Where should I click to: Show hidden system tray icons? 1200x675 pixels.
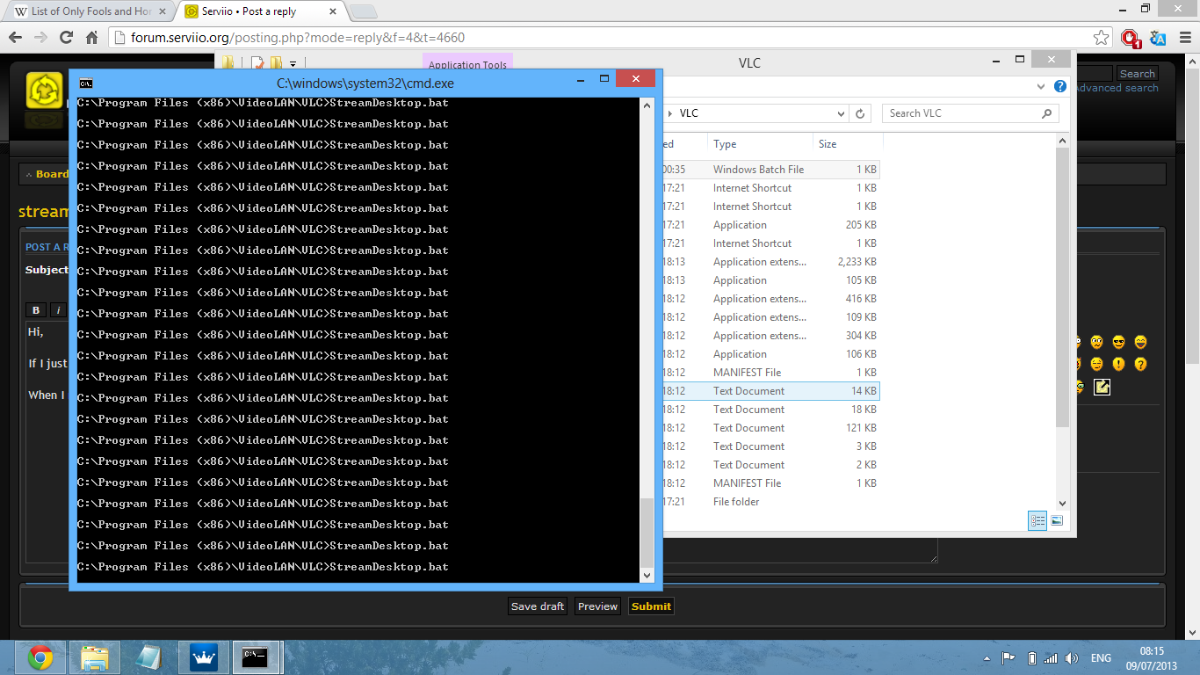pyautogui.click(x=985, y=658)
